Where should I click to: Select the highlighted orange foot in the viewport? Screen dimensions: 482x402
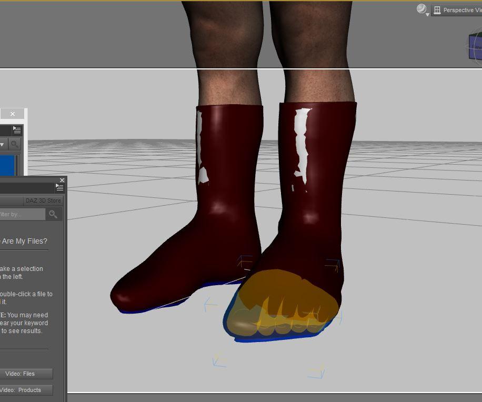[283, 303]
